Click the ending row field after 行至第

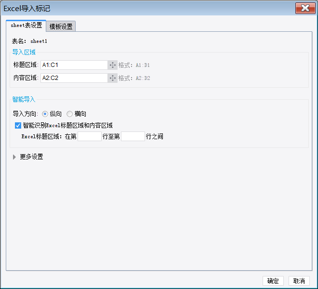click(133, 136)
